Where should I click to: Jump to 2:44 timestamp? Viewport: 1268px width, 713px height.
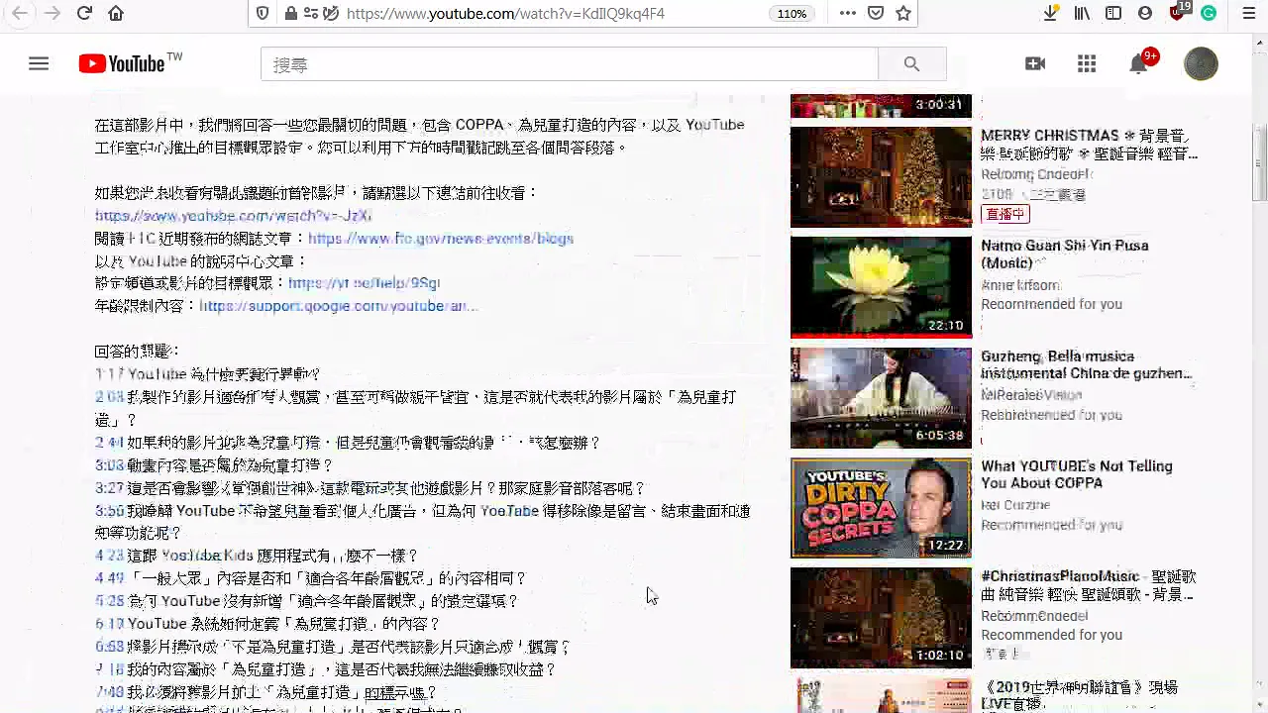pos(109,443)
